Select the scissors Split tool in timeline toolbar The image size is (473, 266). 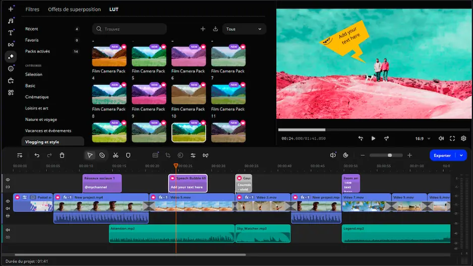point(115,155)
